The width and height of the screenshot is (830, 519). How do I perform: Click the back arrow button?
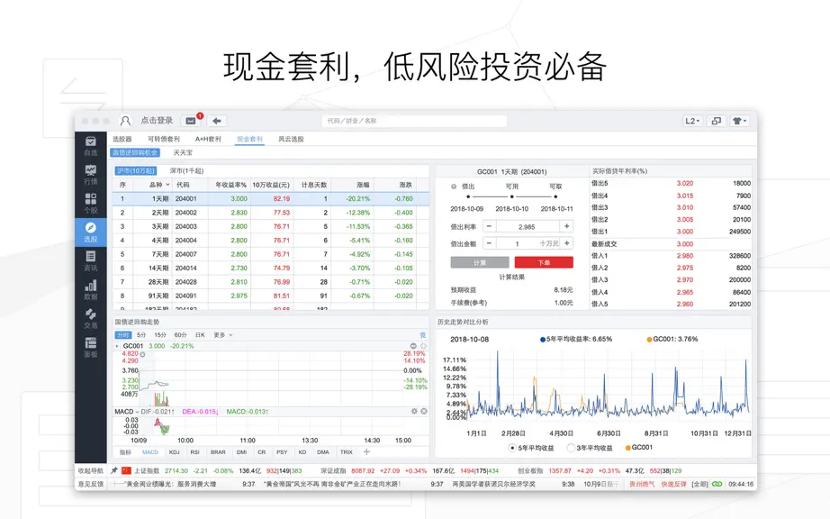(x=216, y=121)
